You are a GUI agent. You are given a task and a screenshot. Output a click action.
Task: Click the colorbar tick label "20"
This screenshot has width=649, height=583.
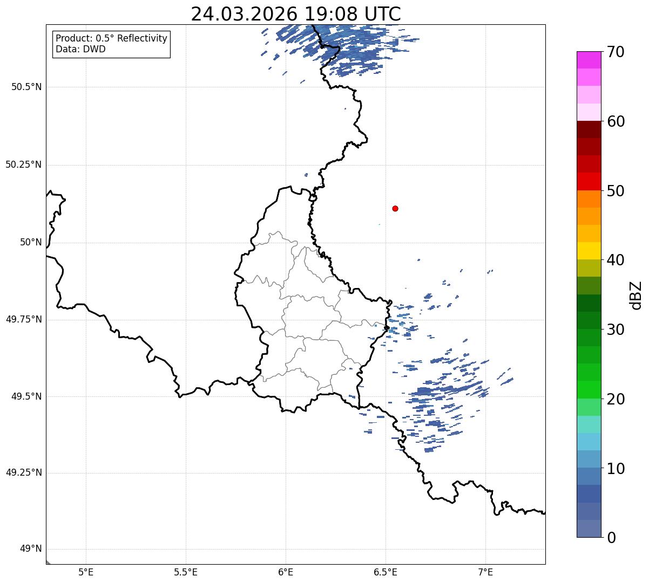pyautogui.click(x=616, y=399)
